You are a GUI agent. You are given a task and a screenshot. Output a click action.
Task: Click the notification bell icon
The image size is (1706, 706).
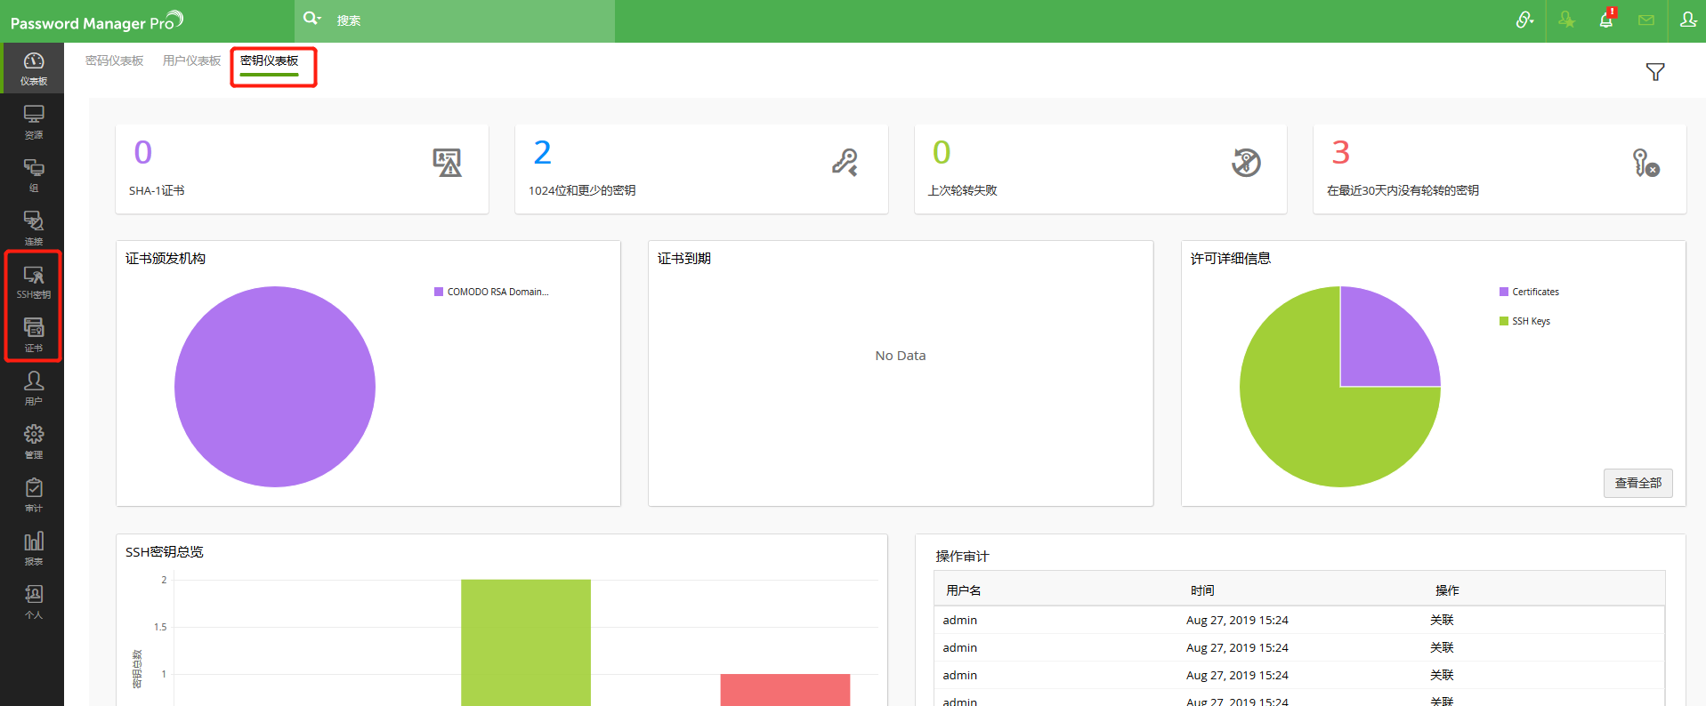(x=1606, y=20)
